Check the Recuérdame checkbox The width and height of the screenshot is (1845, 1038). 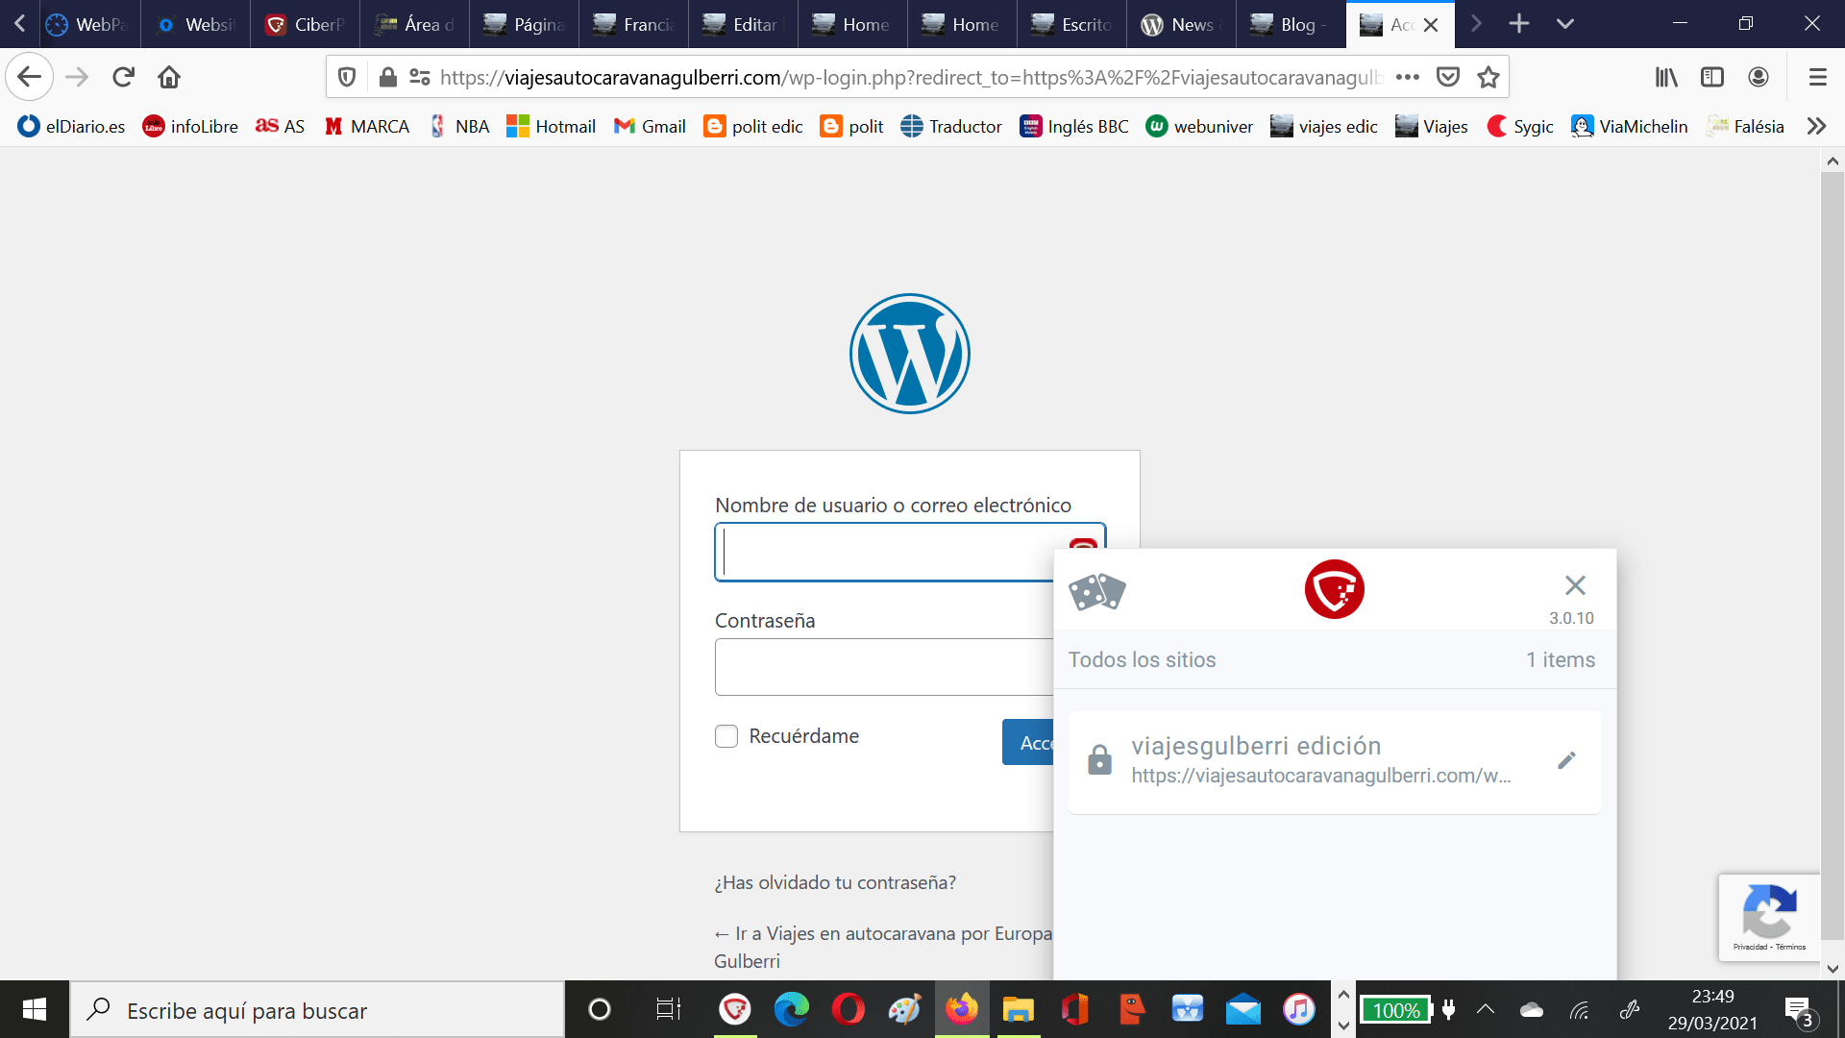[x=726, y=736]
